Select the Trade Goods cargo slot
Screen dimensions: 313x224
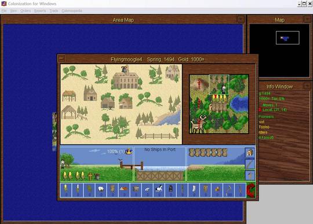[x=217, y=190]
